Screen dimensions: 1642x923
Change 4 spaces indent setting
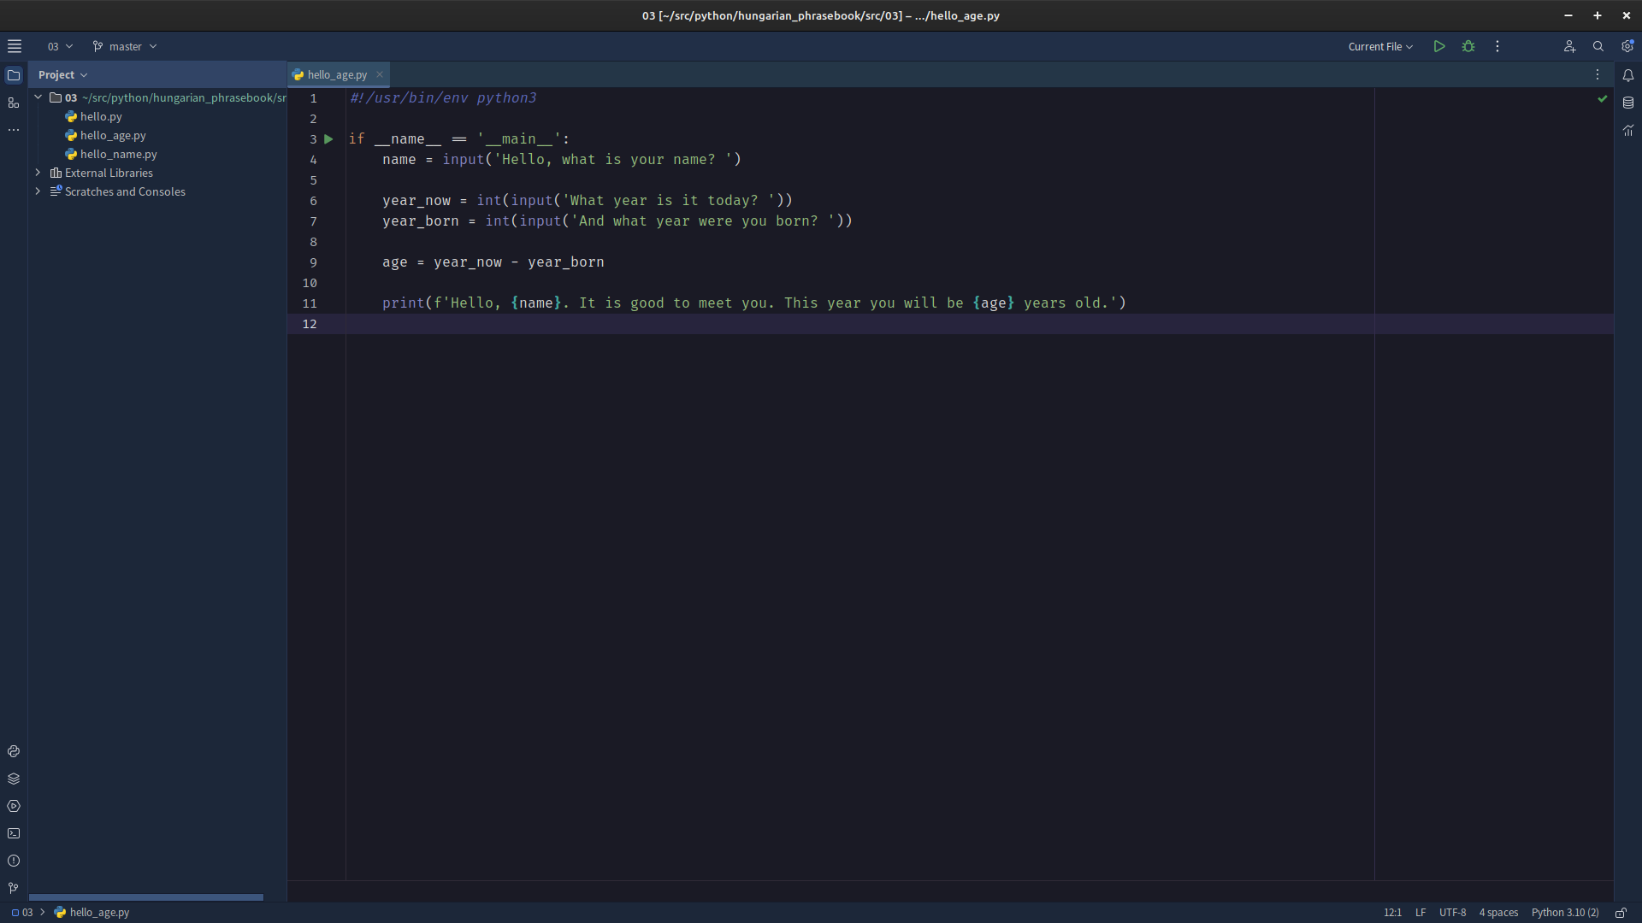click(1498, 912)
